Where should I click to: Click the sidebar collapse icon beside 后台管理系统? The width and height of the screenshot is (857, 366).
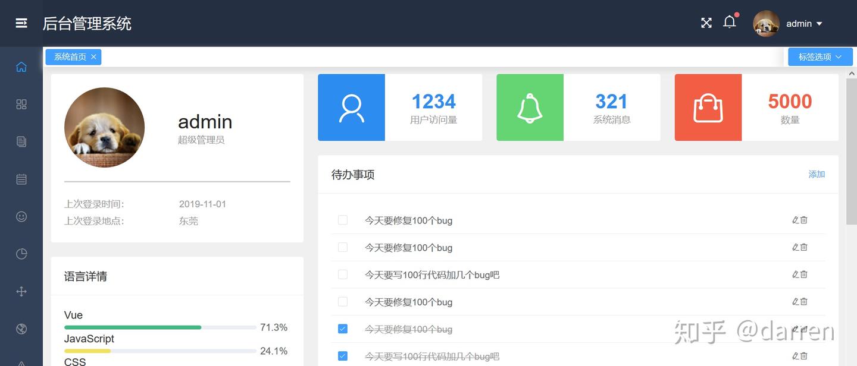pyautogui.click(x=21, y=23)
